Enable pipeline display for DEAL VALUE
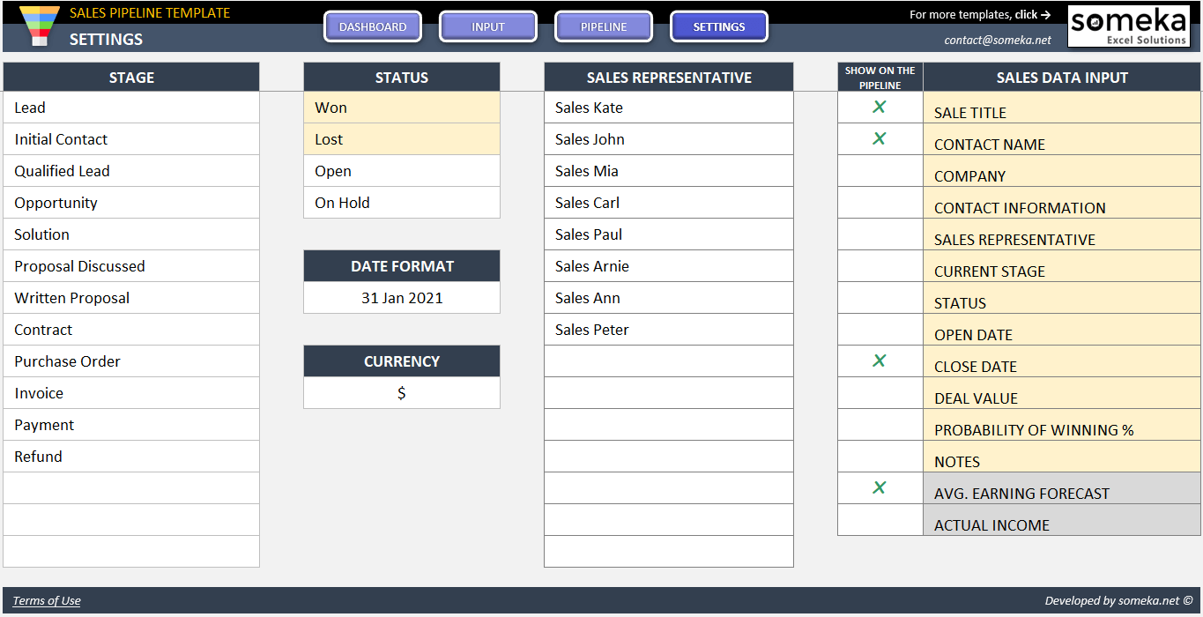Image resolution: width=1203 pixels, height=617 pixels. point(880,393)
